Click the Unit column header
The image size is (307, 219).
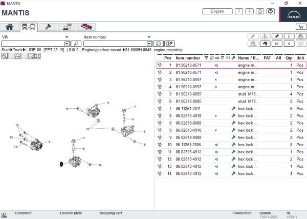(x=300, y=58)
